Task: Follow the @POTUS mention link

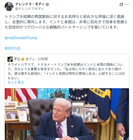Action: pyautogui.click(x=12, y=48)
